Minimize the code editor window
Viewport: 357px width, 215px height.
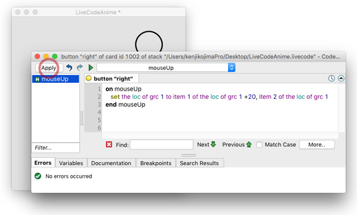[46, 56]
